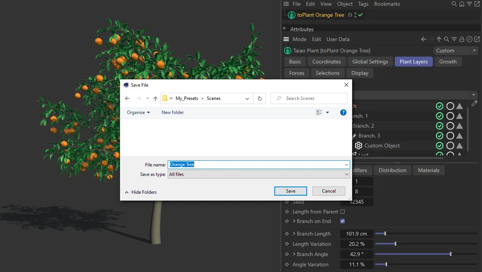
Task: Click New folder in the dialog
Action: (173, 112)
